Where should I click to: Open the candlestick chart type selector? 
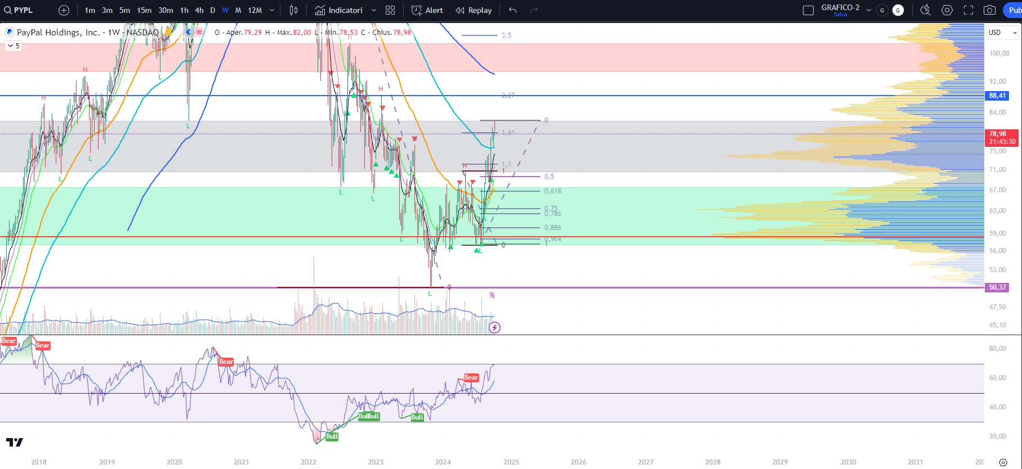[293, 10]
